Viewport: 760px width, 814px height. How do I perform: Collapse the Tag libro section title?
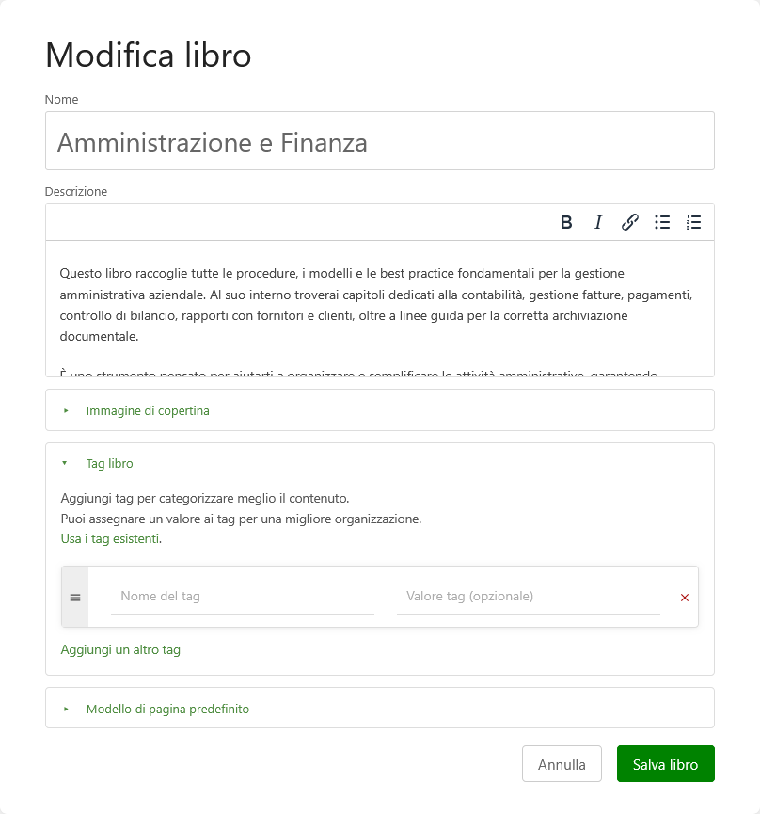109,463
